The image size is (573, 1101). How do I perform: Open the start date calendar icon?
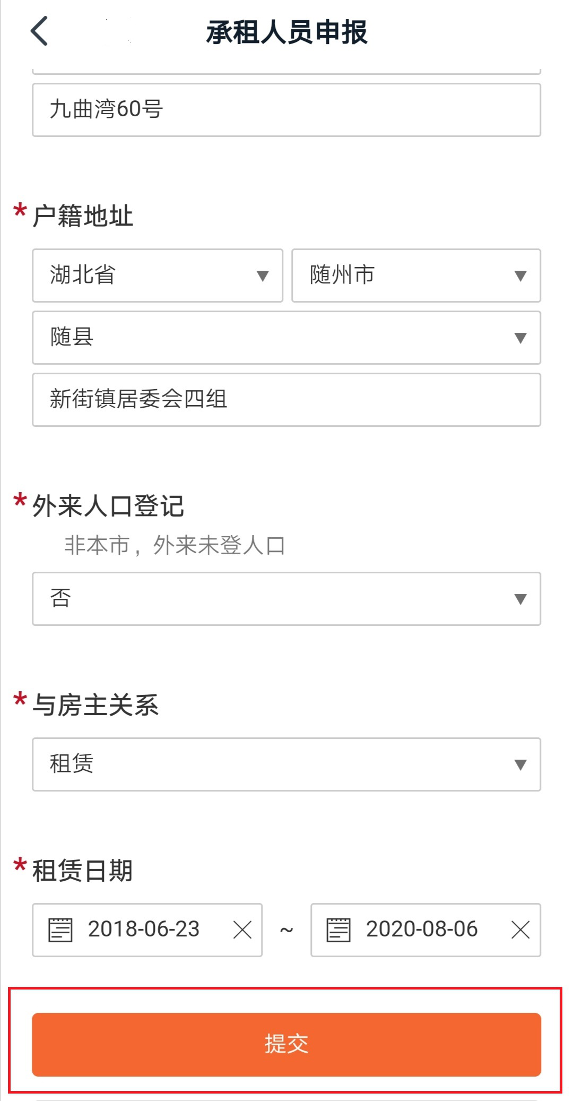tap(60, 930)
